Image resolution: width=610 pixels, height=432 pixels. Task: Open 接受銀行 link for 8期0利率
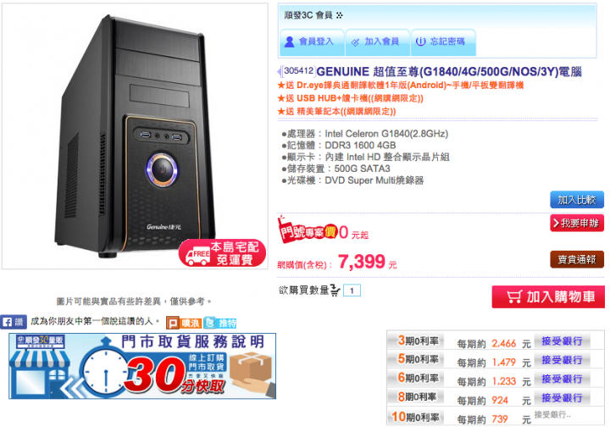[562, 398]
